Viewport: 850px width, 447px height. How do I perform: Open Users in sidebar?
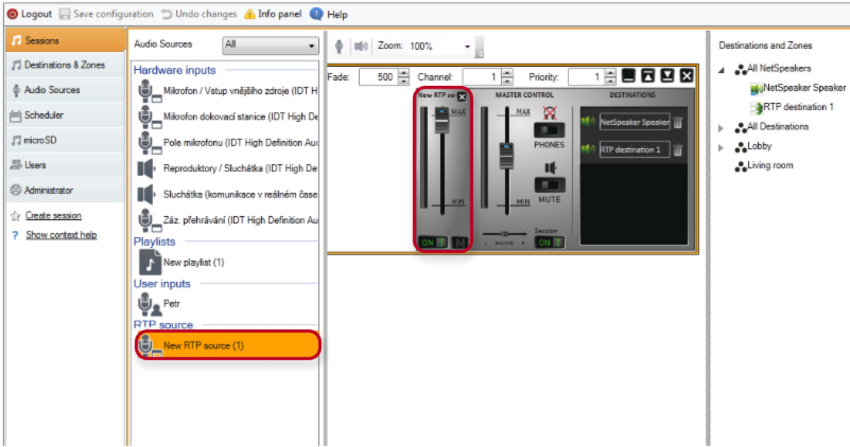coord(66,165)
